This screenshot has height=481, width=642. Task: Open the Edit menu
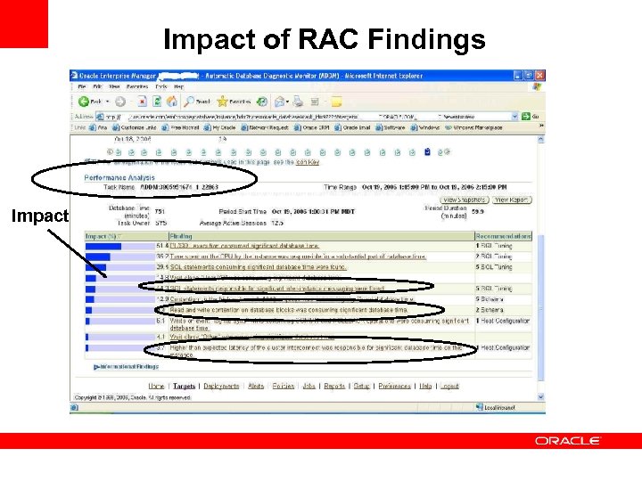[97, 86]
